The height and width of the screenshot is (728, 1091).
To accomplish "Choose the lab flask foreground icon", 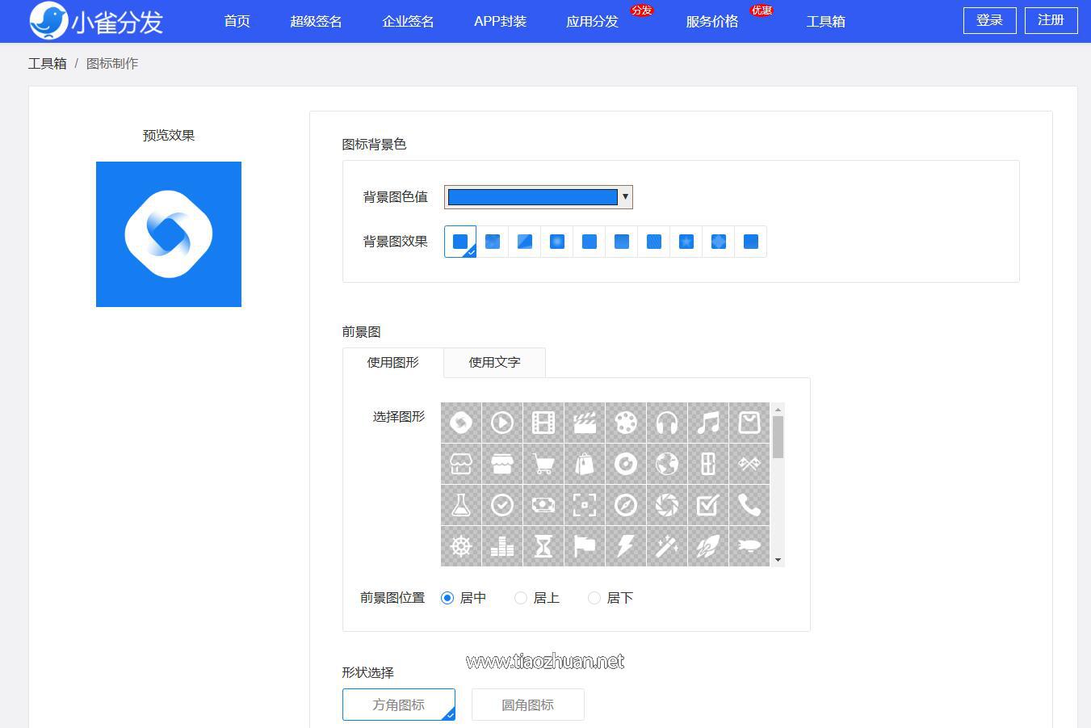I will pyautogui.click(x=461, y=505).
